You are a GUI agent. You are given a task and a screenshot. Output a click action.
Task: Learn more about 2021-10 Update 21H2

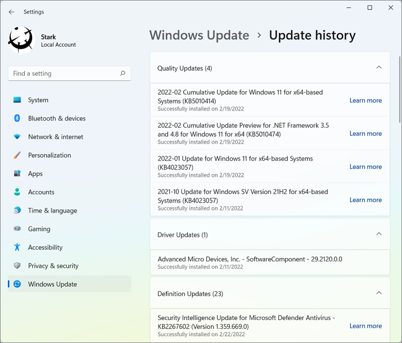[x=366, y=200]
